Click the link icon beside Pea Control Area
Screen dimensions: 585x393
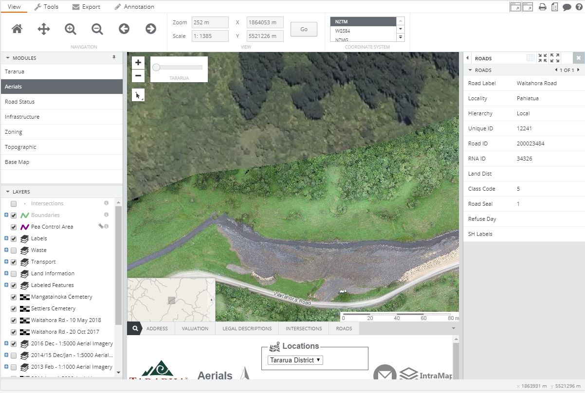pos(101,226)
